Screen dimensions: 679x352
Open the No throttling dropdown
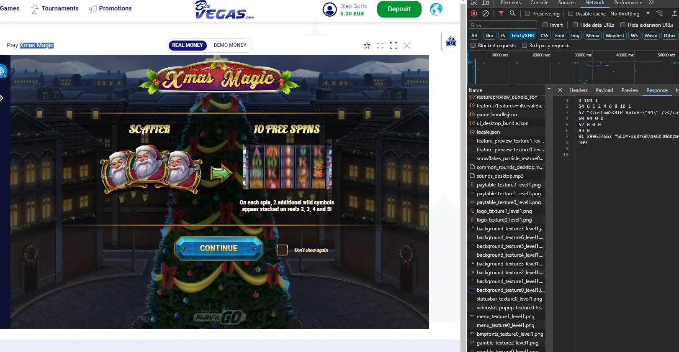[630, 13]
